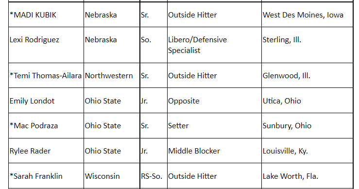
Task: Select the Sunbury, Ohio hometown cell
Action: pyautogui.click(x=307, y=125)
